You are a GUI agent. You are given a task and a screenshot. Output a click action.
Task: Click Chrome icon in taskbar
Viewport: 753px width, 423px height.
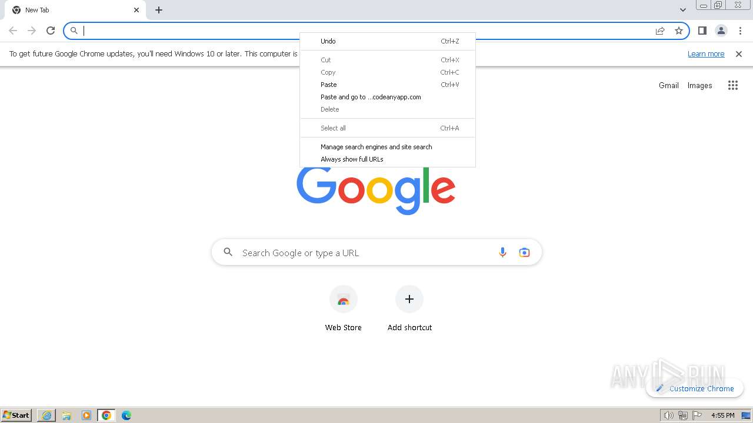[x=106, y=415]
